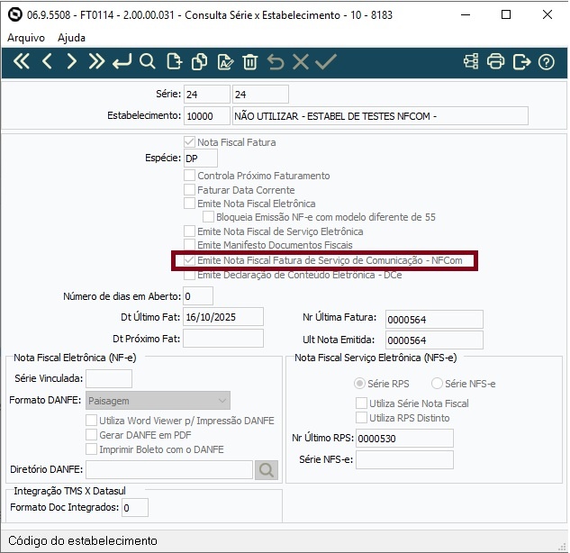This screenshot has height=553, width=570.
Task: Select Série RPS radio button
Action: pos(359,384)
